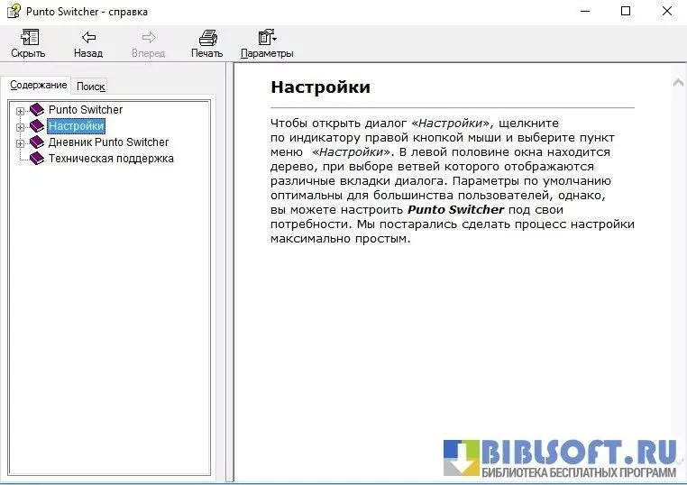Select the Содержание tab
Screen dimensions: 687x485
pos(38,85)
